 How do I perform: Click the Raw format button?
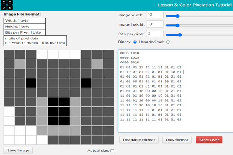[x=177, y=140]
